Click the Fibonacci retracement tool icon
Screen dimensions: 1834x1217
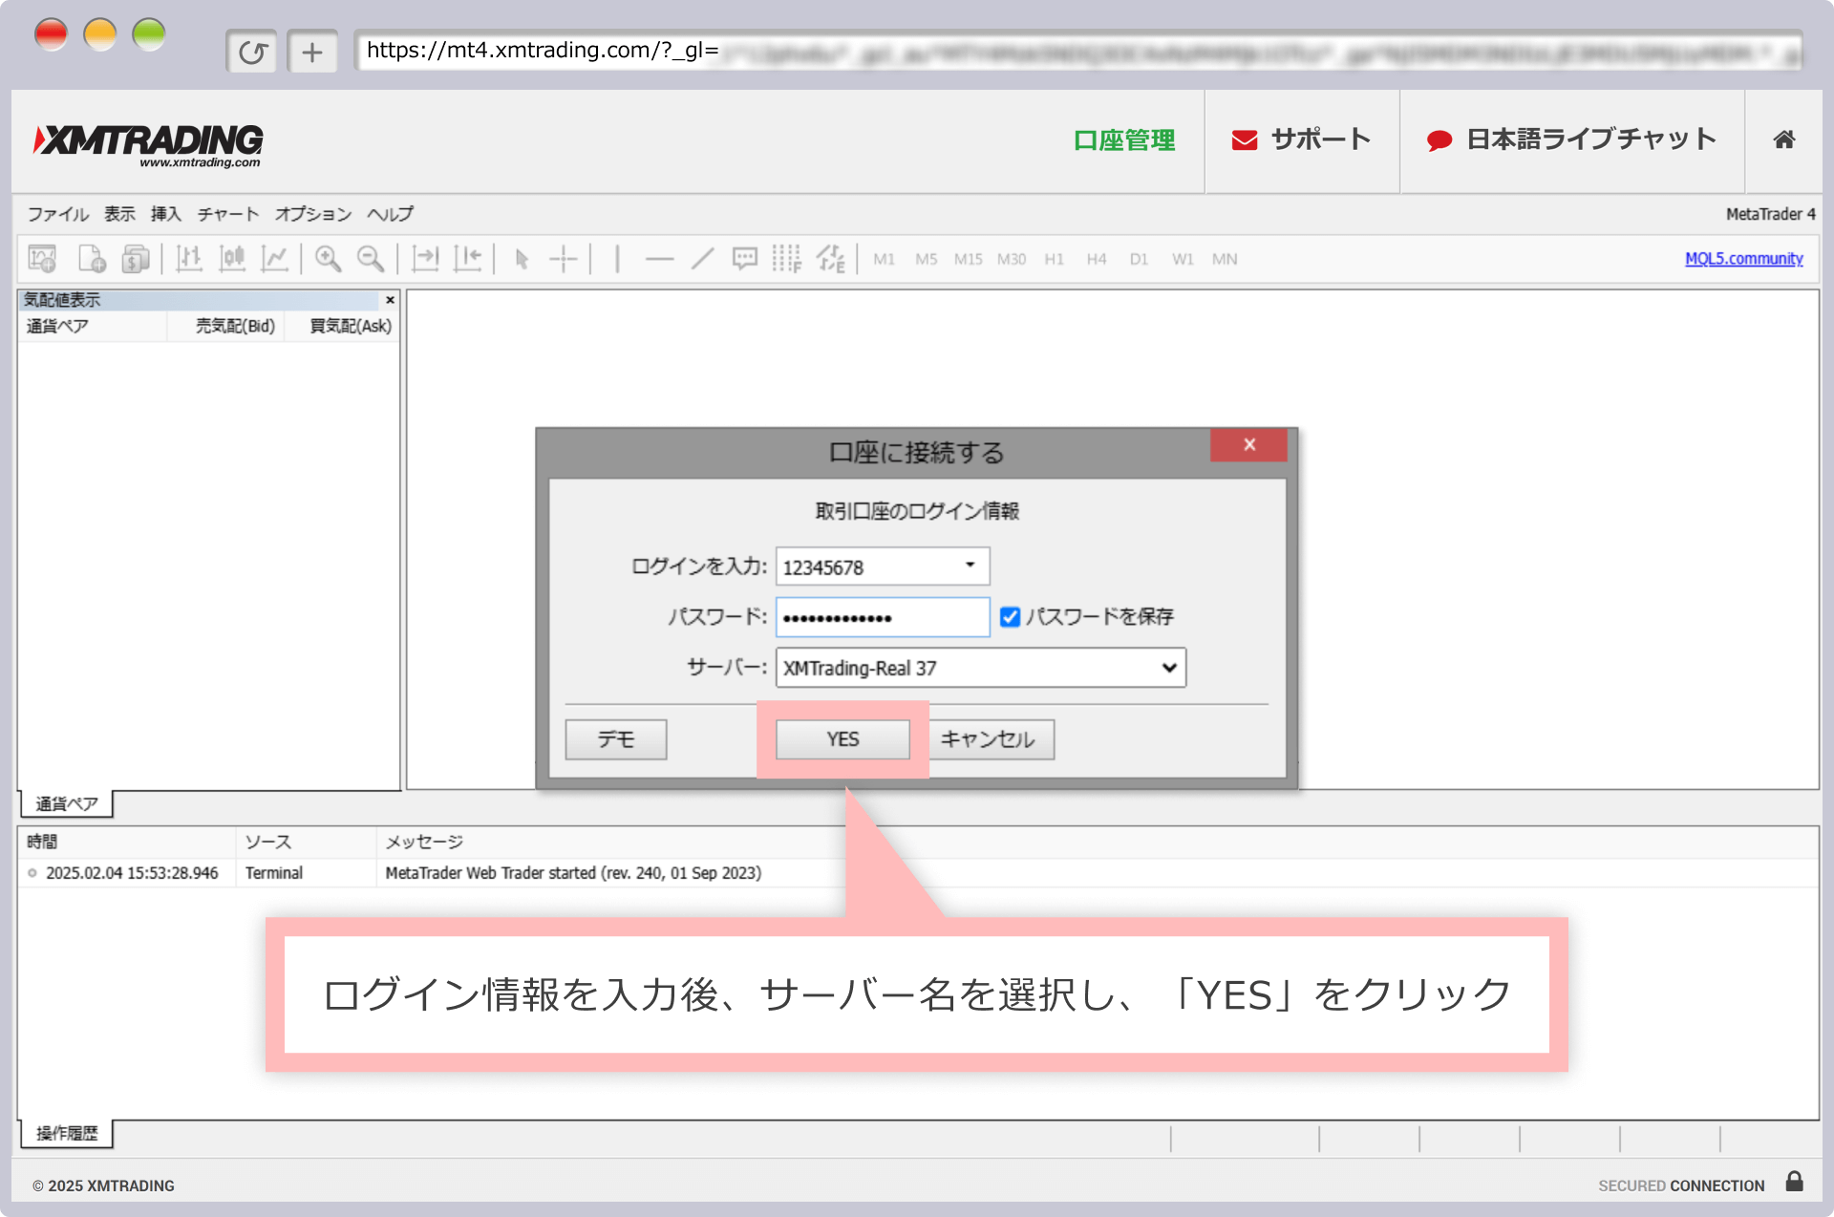click(786, 259)
